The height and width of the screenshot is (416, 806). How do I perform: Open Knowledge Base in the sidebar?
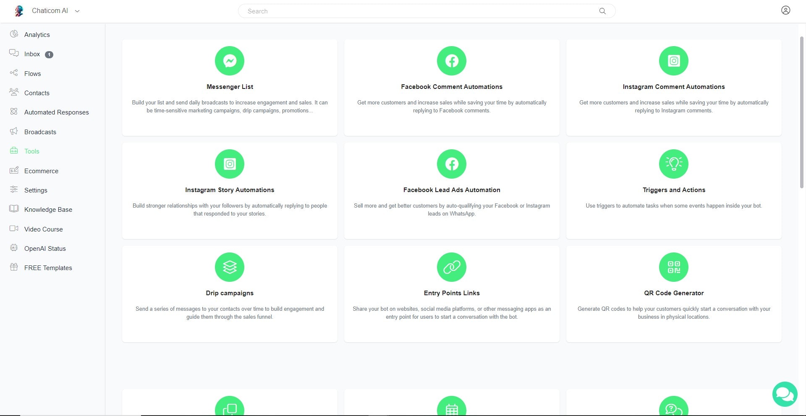click(x=48, y=210)
